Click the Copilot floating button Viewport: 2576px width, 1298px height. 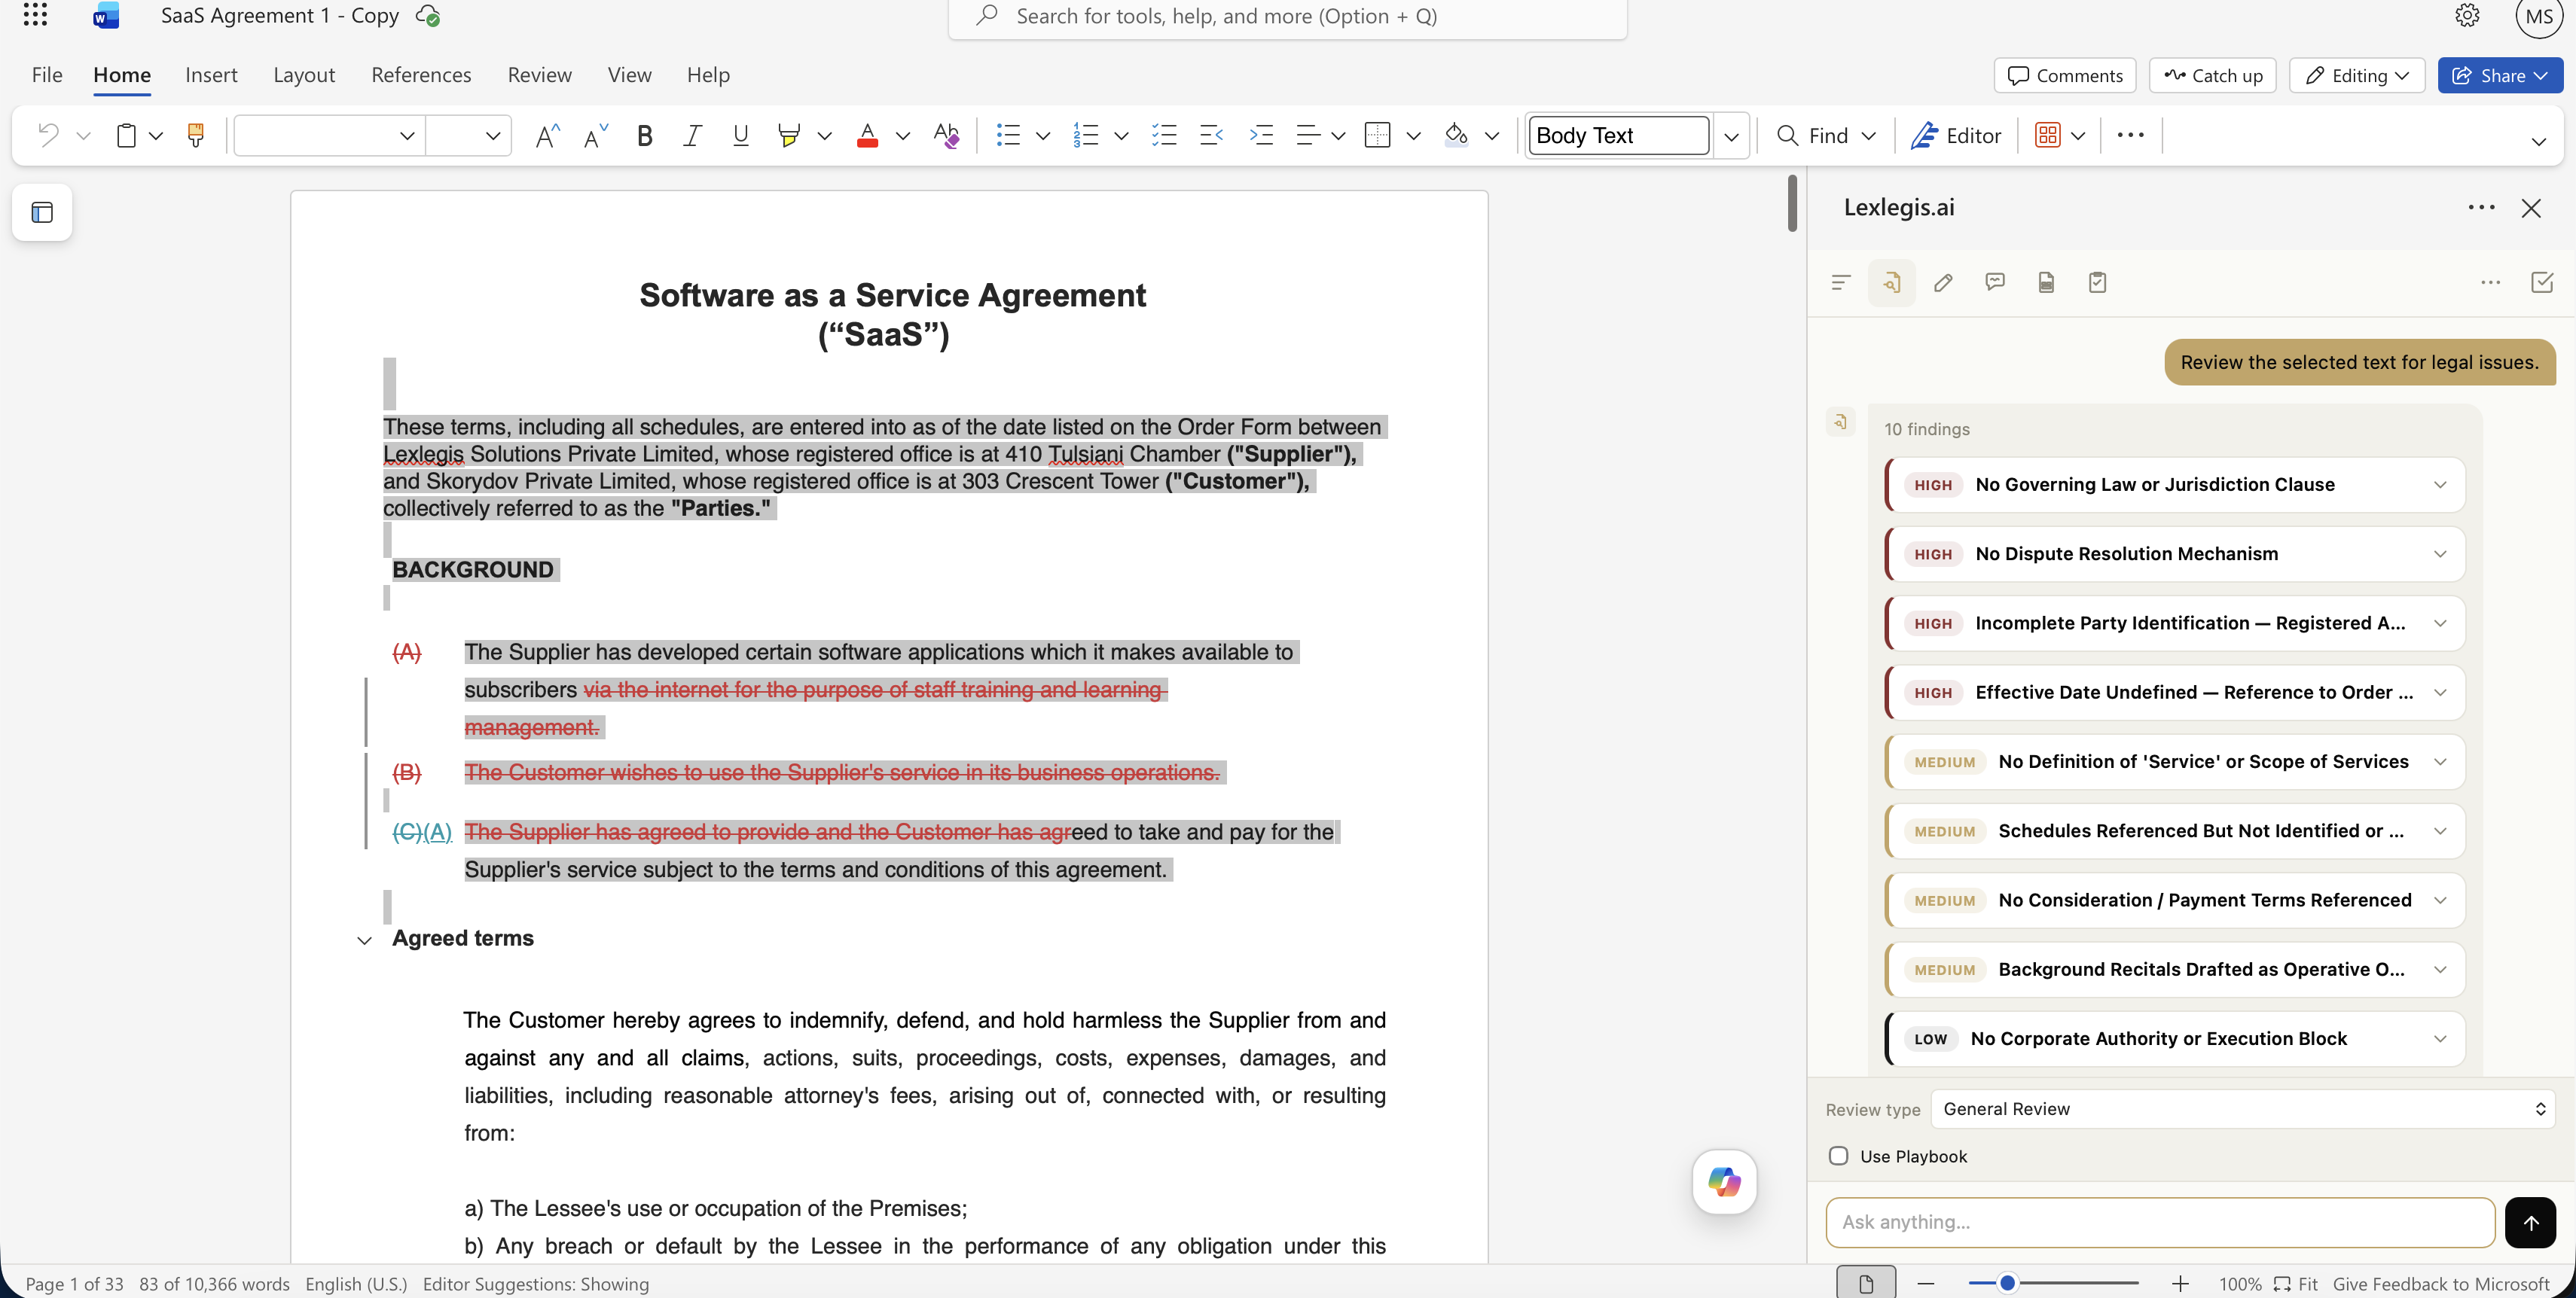[x=1724, y=1181]
